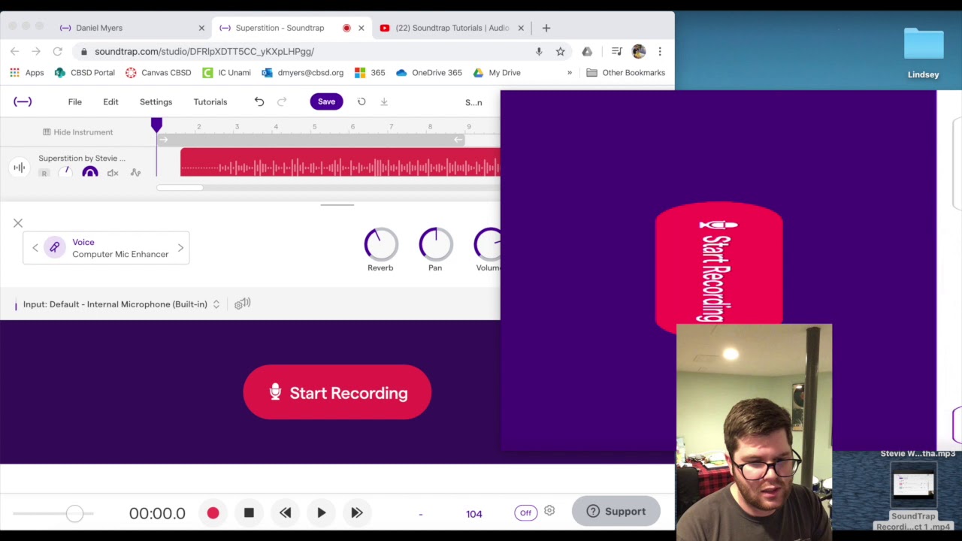
Task: Open a new browser tab
Action: coord(546,28)
